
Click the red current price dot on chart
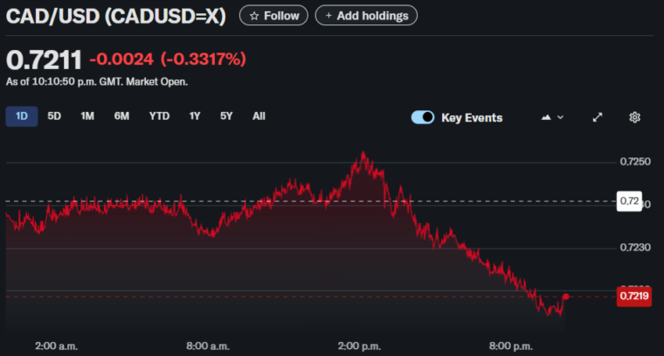pyautogui.click(x=566, y=297)
